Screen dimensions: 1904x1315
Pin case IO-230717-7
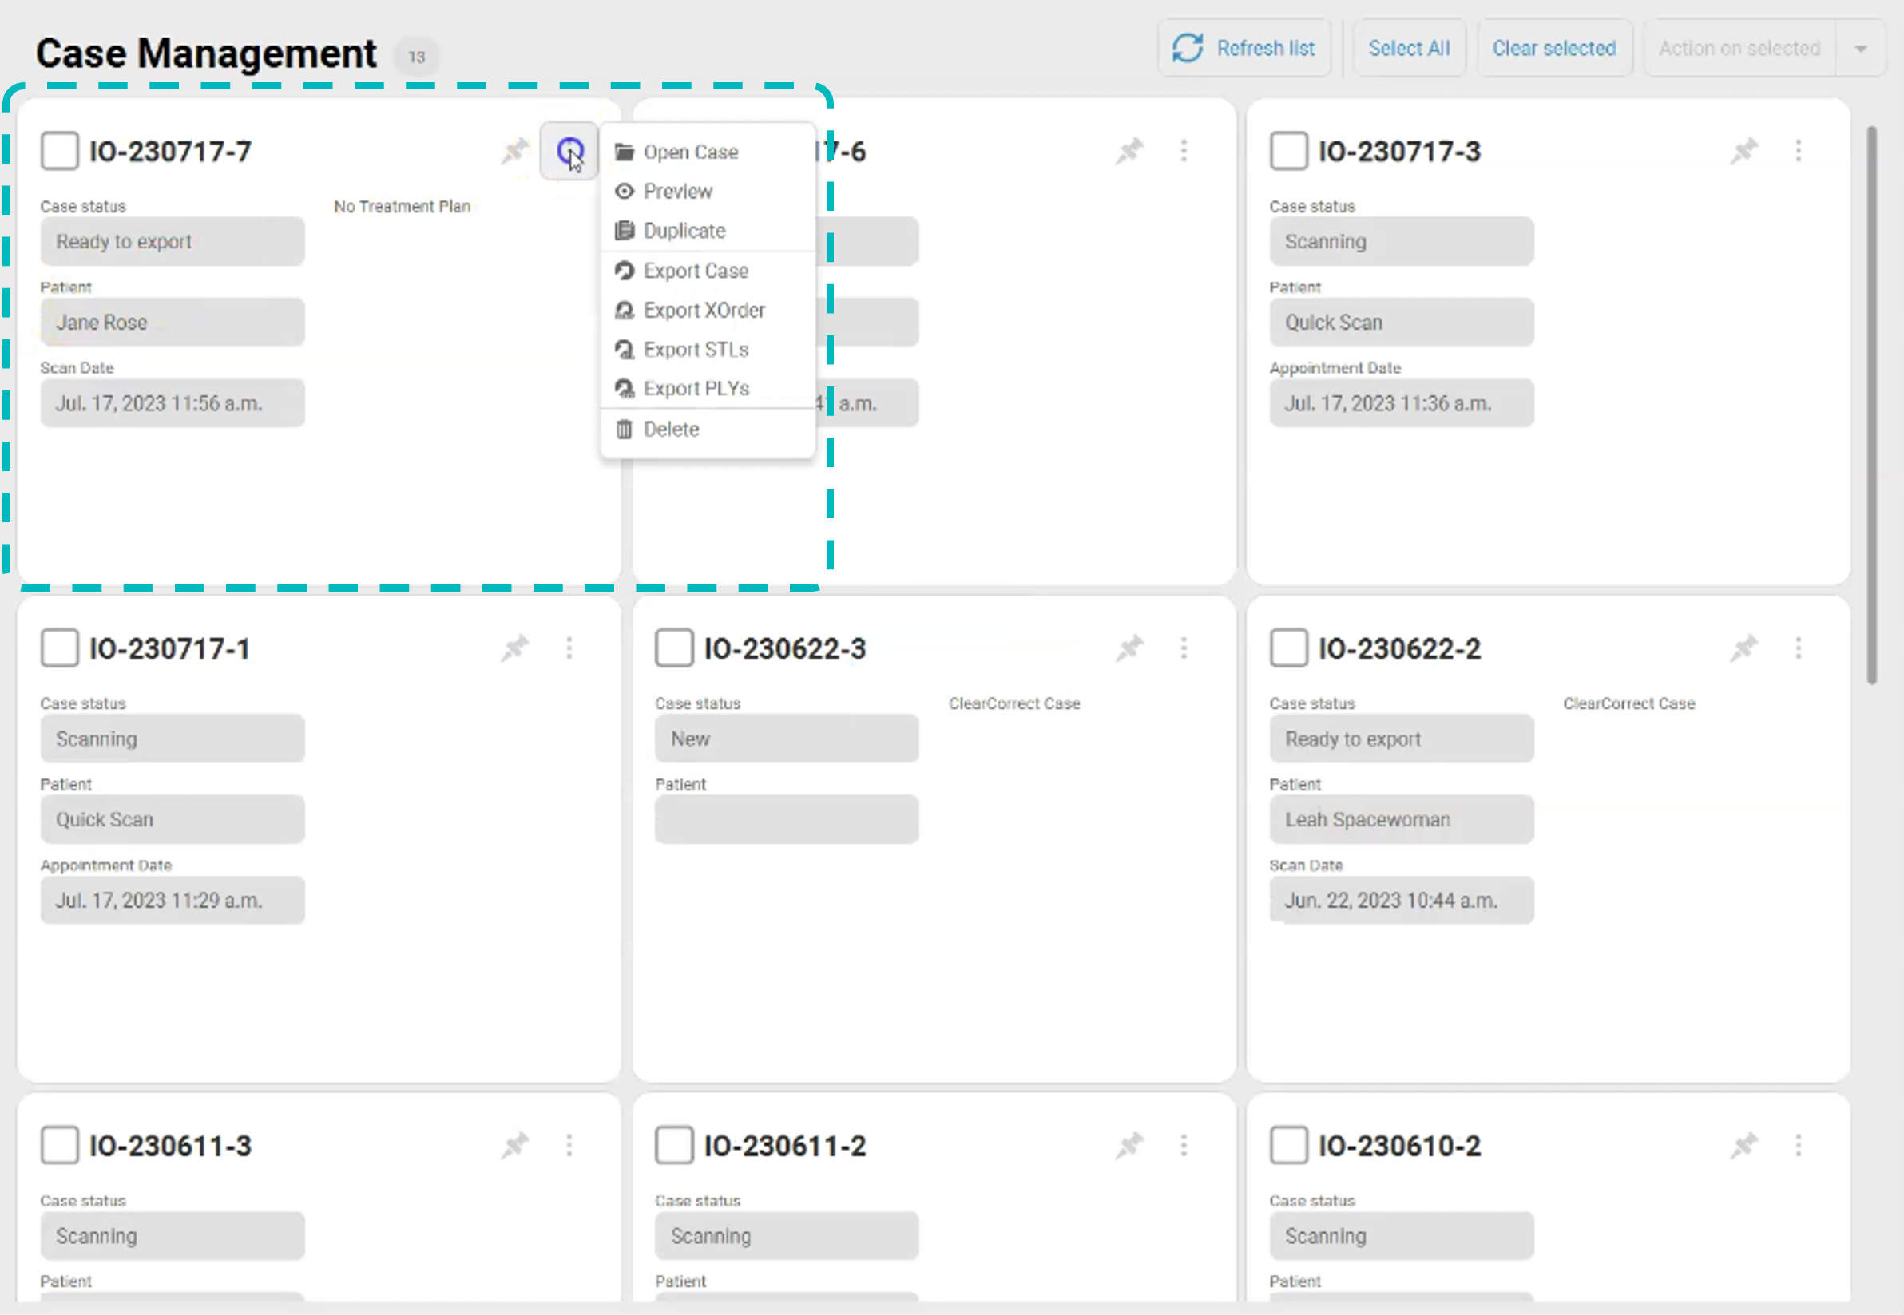(x=515, y=151)
